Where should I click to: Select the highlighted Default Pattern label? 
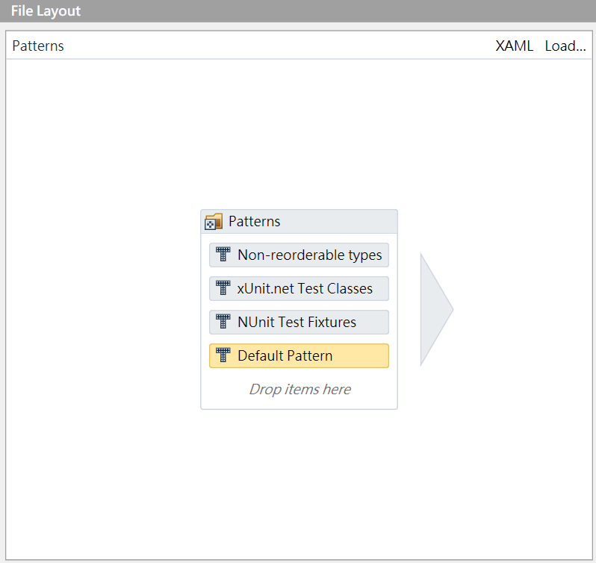tap(285, 355)
